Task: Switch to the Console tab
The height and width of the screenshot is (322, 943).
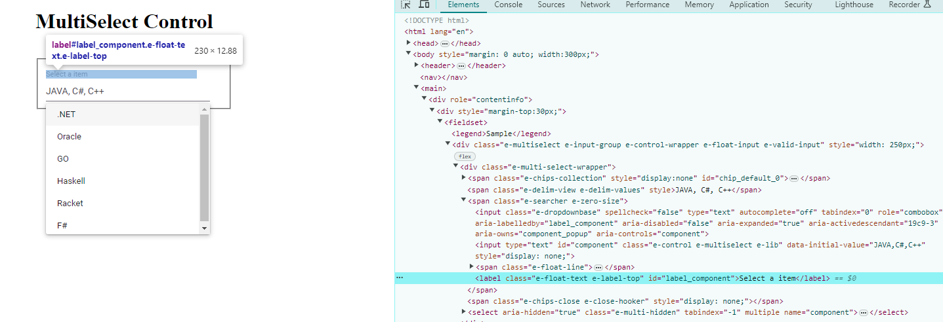Action: [508, 5]
